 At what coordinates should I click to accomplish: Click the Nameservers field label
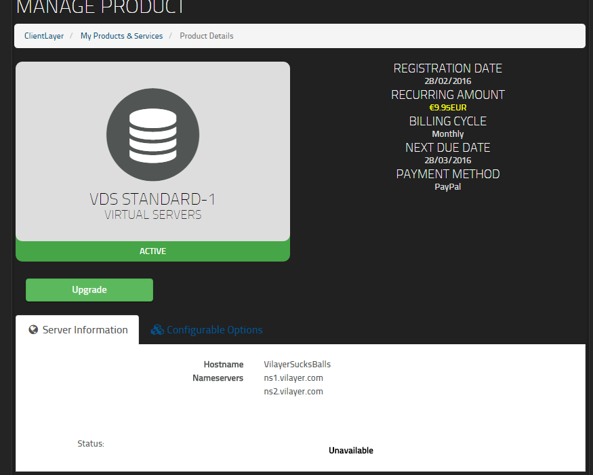[218, 378]
